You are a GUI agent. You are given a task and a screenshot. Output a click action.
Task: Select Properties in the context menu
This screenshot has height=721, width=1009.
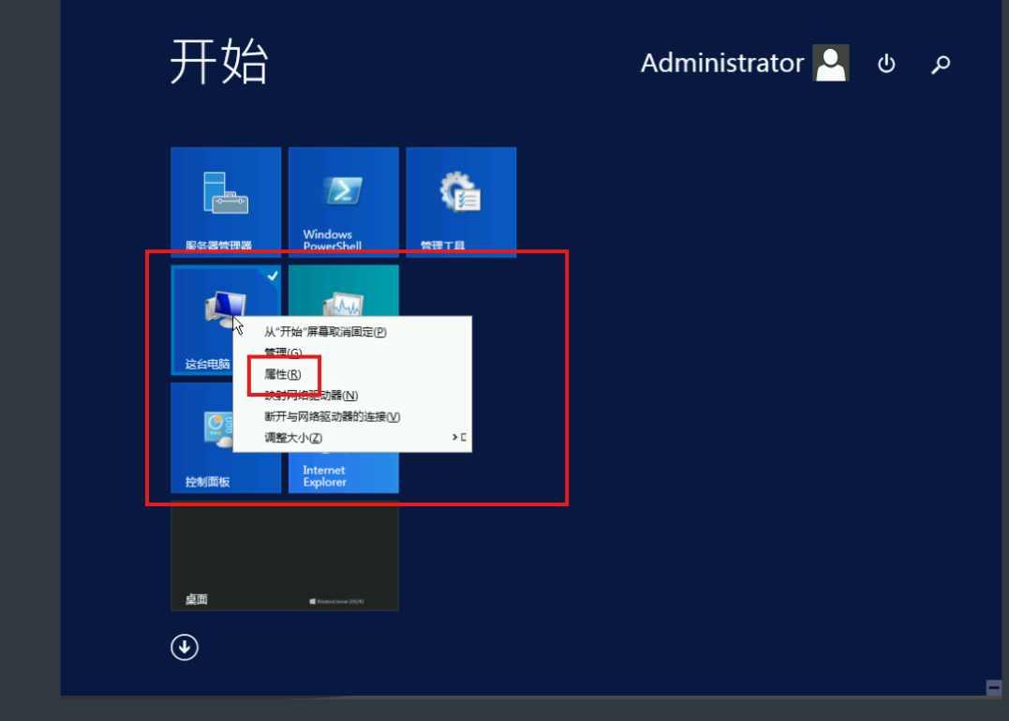pyautogui.click(x=283, y=374)
